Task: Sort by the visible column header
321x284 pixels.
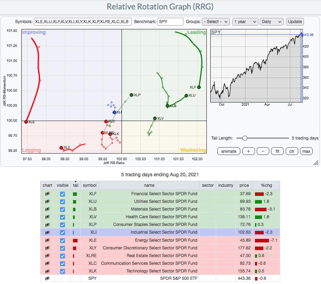Action: (63, 185)
